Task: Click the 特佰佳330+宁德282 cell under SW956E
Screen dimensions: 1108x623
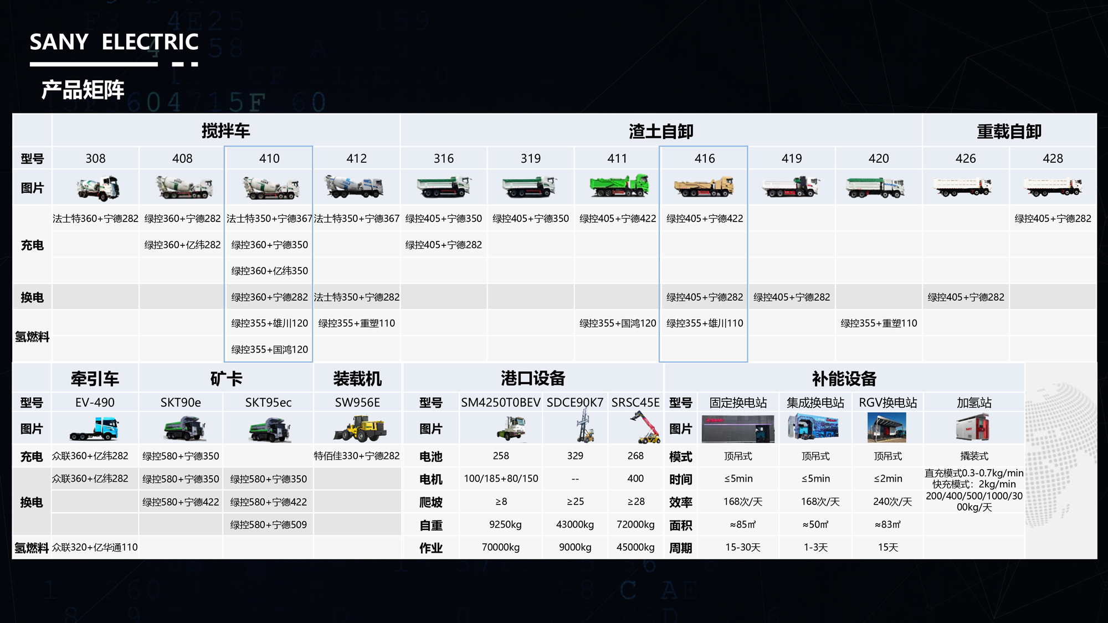Action: (x=357, y=456)
